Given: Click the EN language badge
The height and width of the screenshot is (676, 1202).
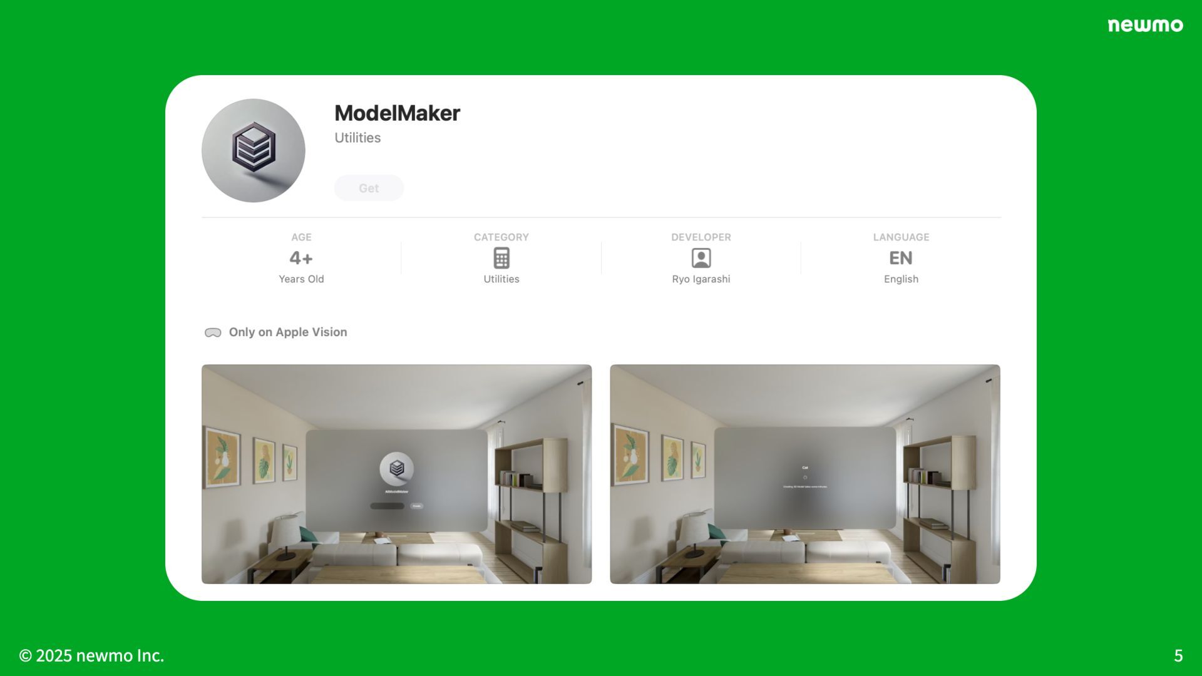Looking at the screenshot, I should point(901,258).
